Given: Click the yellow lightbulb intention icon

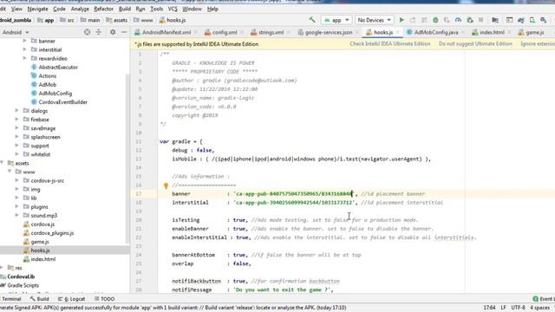Looking at the screenshot, I should click(166, 185).
